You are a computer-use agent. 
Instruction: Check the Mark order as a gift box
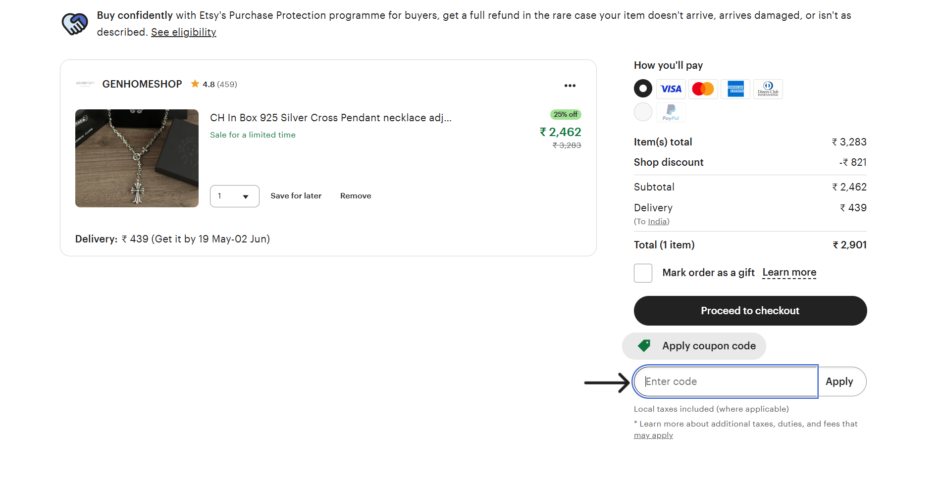(x=643, y=273)
